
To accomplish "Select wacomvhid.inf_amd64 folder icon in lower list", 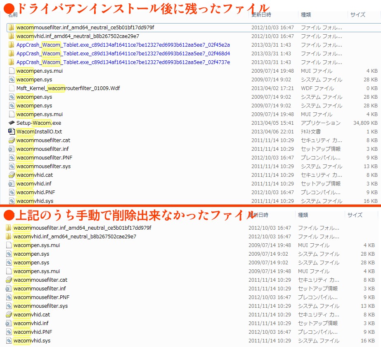I will tap(9, 236).
